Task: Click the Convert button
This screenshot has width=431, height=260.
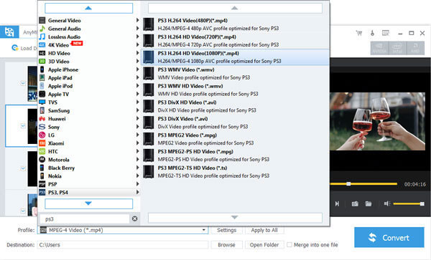Action: click(x=389, y=237)
